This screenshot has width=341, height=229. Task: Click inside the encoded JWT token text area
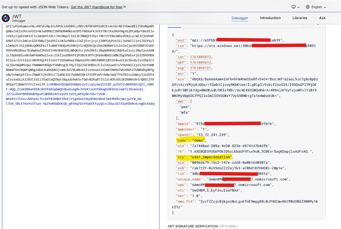tap(81, 126)
